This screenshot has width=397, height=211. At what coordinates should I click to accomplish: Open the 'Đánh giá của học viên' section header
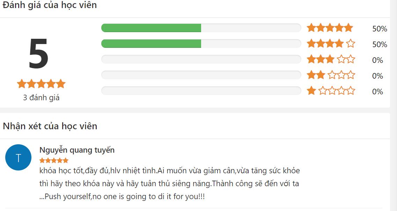[49, 5]
